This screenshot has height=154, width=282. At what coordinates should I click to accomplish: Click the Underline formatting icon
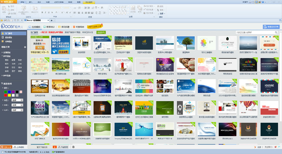pos(49,13)
